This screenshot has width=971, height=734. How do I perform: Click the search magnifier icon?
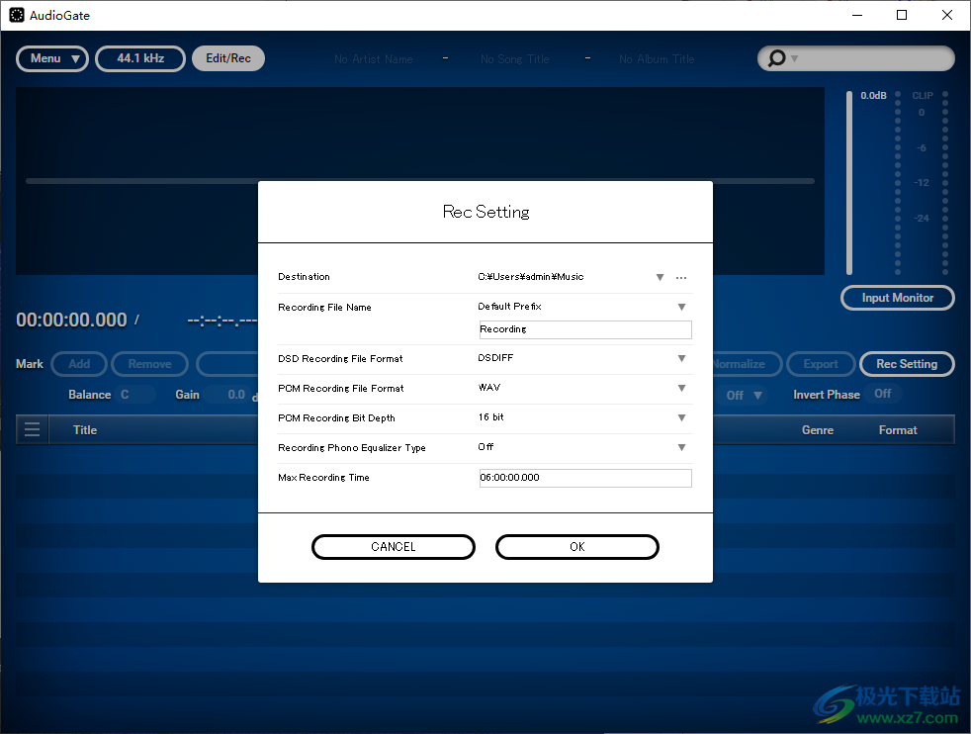point(776,59)
